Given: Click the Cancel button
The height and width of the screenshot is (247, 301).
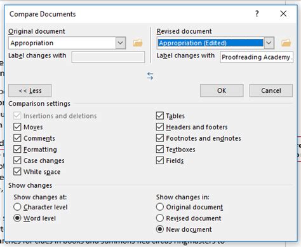Looking at the screenshot, I should 271,90.
